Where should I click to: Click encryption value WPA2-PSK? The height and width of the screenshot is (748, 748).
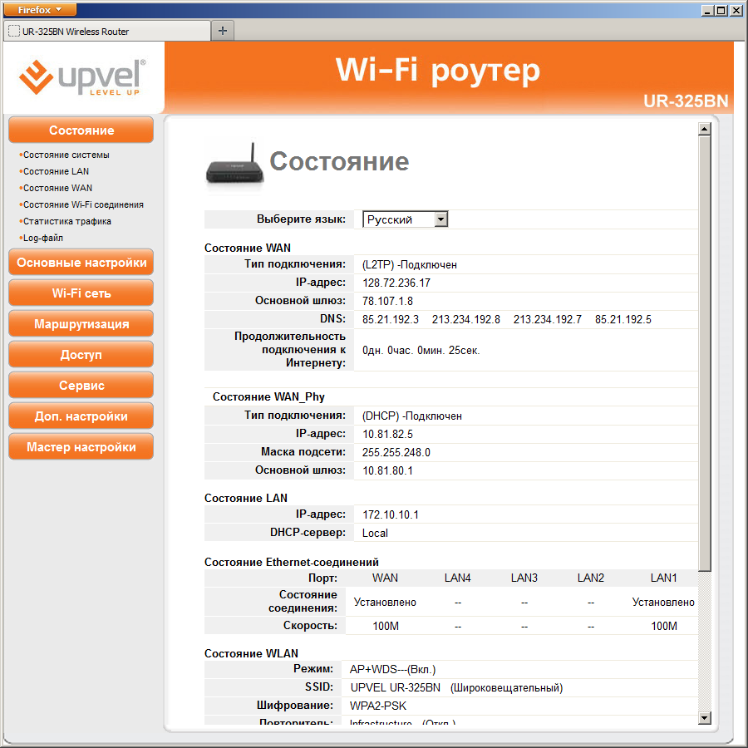click(x=378, y=706)
